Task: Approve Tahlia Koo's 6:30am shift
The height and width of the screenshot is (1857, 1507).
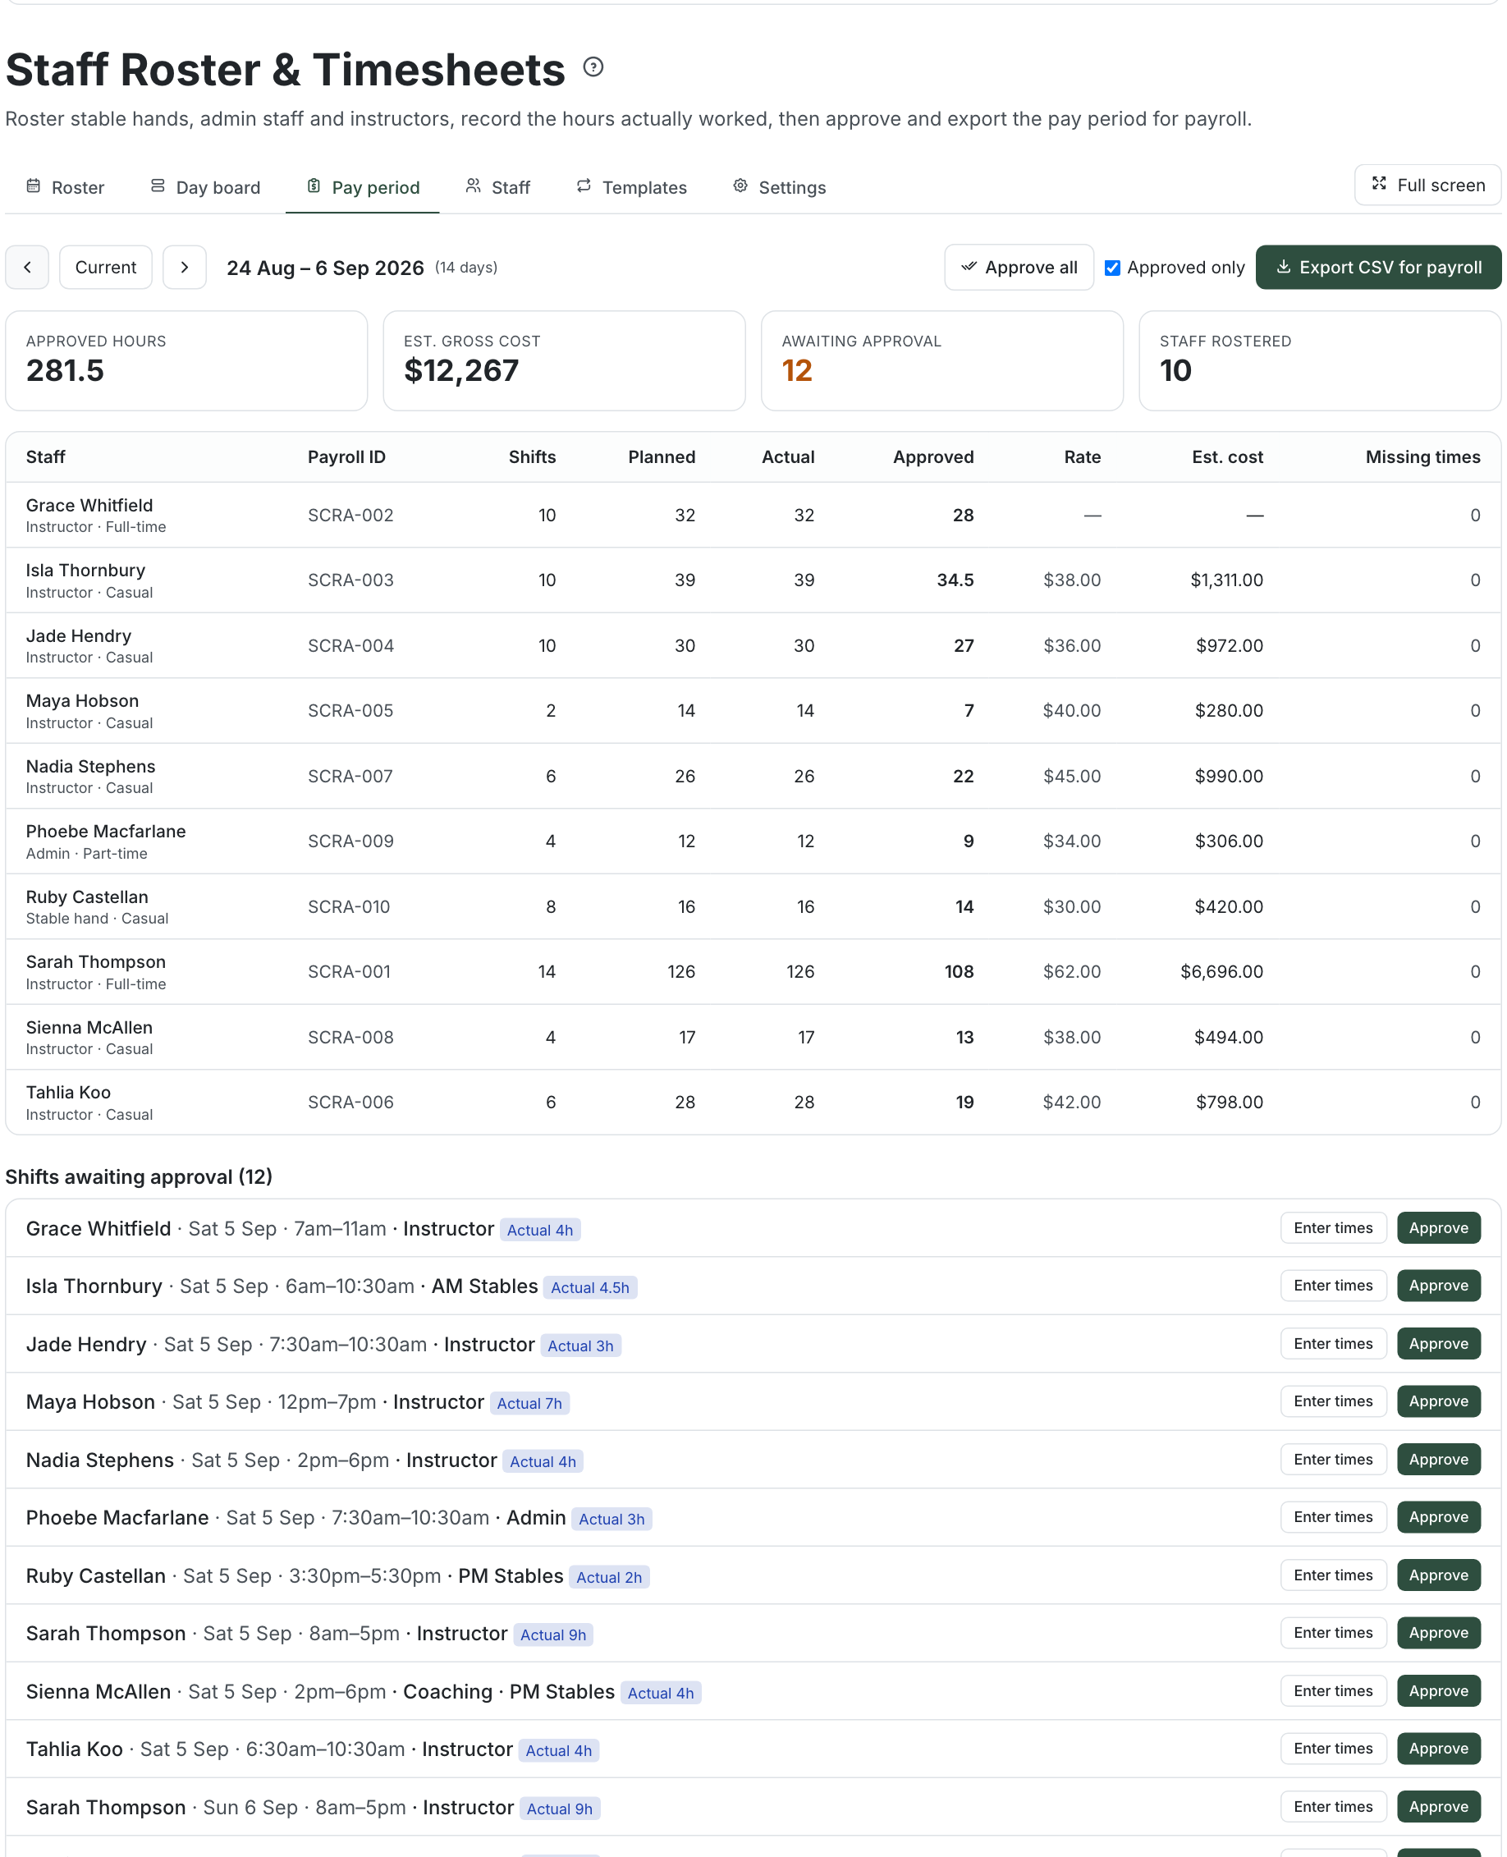Action: [1438, 1749]
